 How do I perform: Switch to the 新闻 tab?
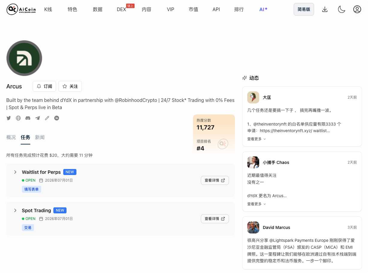click(40, 137)
